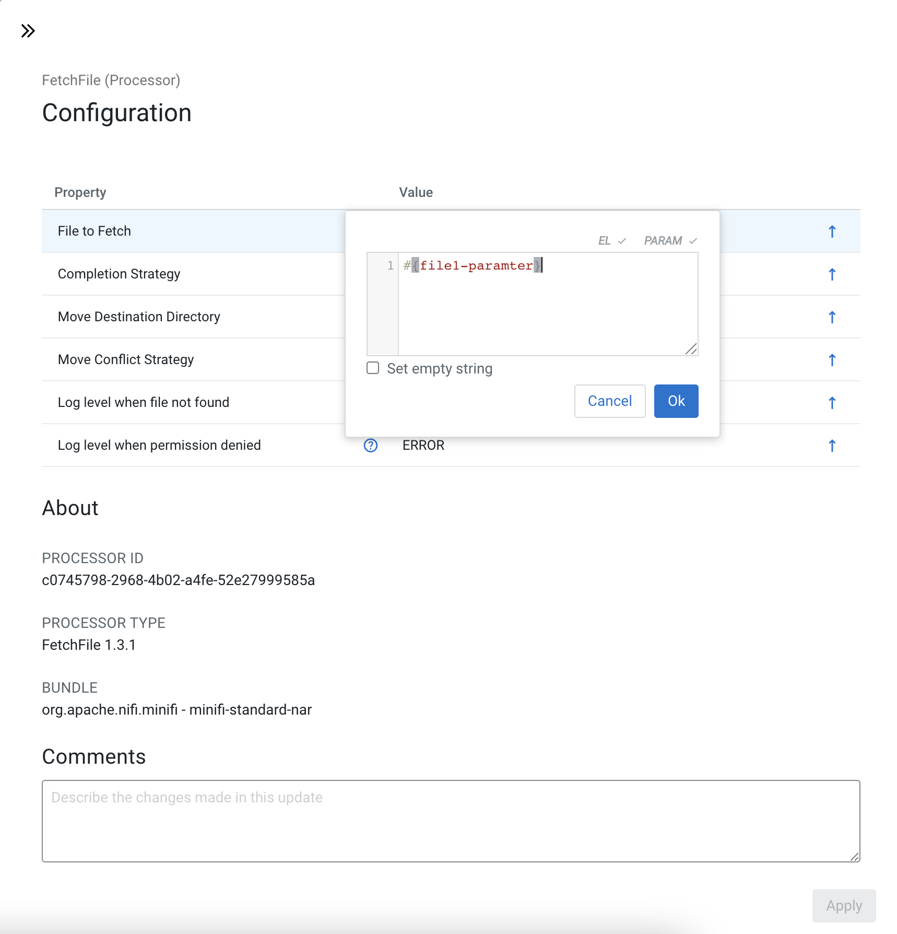Click the PARAM supported indicator
The height and width of the screenshot is (934, 897).
[x=670, y=241]
